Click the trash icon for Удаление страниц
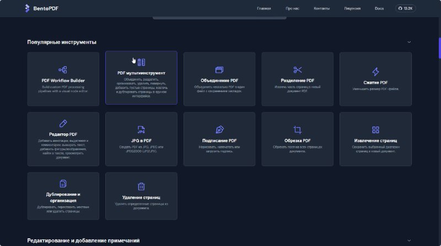This screenshot has height=246, width=441. click(x=141, y=186)
